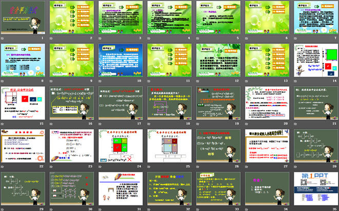The height and width of the screenshot is (211, 339).
Task: Click the animation star icon under slide 11
Action: tap(149, 81)
